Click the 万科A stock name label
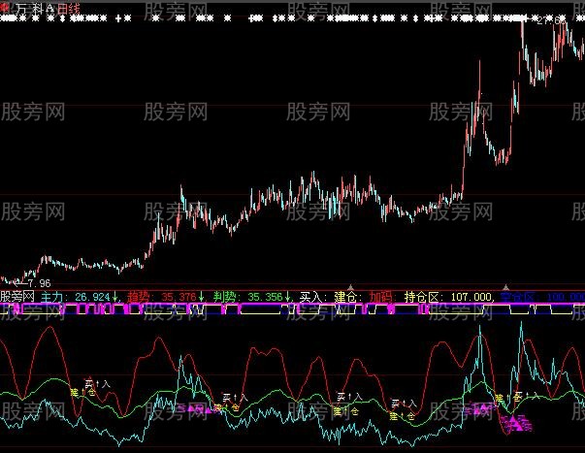 35,8
